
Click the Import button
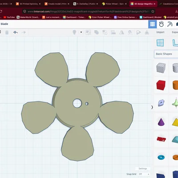[160, 32]
